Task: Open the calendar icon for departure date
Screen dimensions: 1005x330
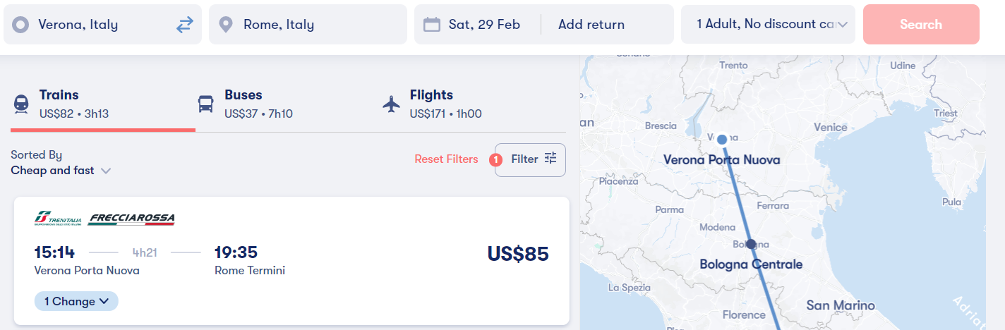Action: pos(432,25)
